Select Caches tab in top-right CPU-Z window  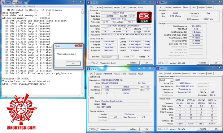(168, 7)
